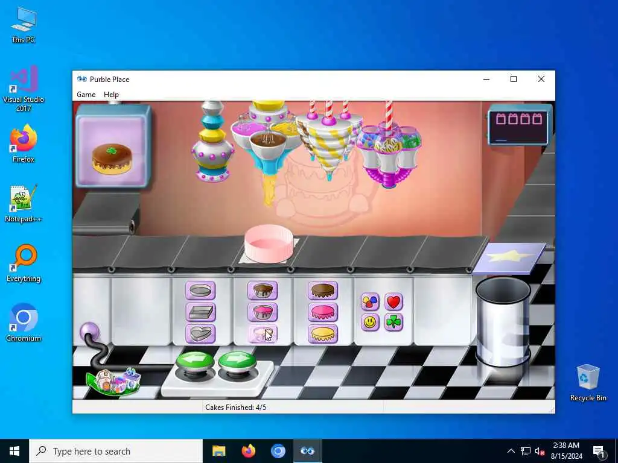
Task: Open the Help menu
Action: [x=111, y=95]
